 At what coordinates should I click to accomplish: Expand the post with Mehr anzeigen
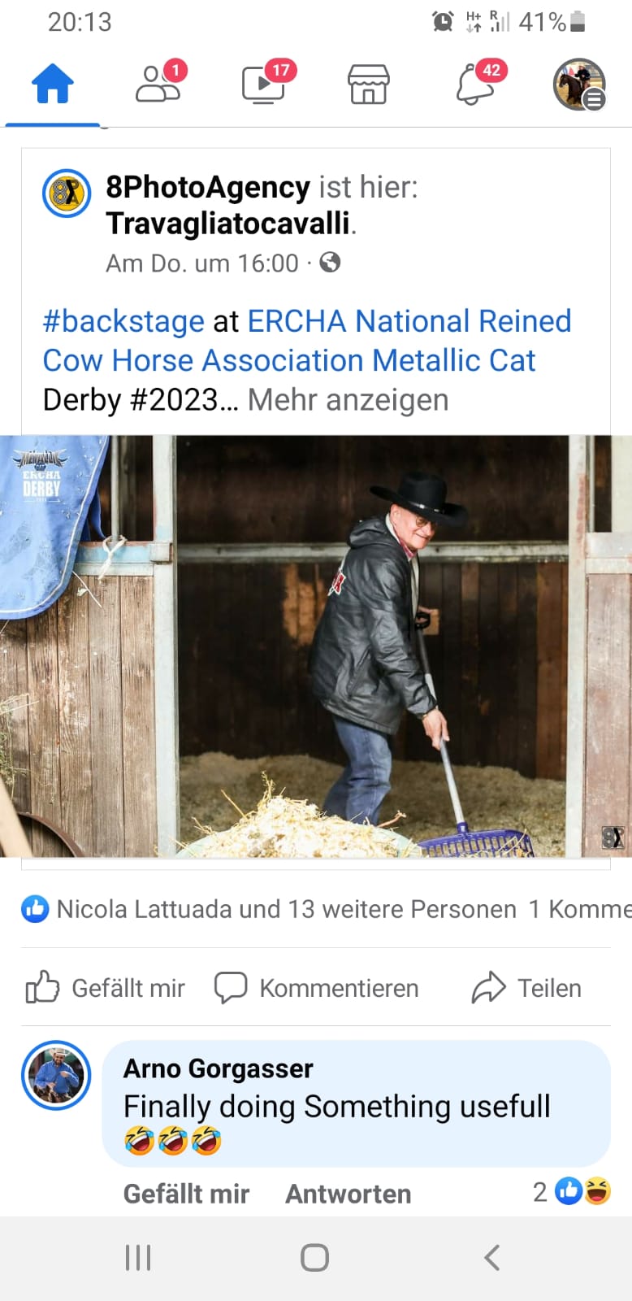(x=348, y=400)
